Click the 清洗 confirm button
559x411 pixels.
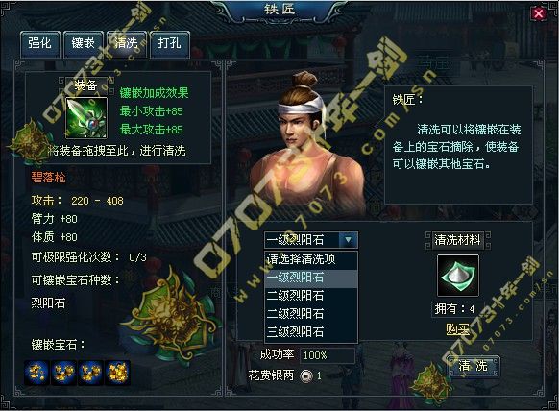click(474, 366)
